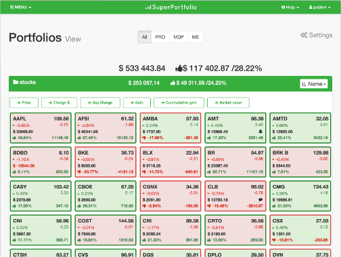
Task: Click thumbs-up icon on COST card
Action: pyautogui.click(x=79, y=240)
